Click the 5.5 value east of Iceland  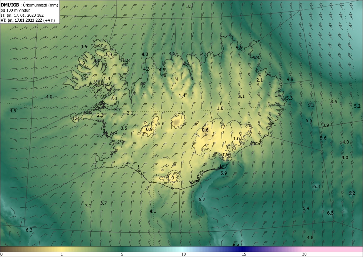click(x=309, y=120)
